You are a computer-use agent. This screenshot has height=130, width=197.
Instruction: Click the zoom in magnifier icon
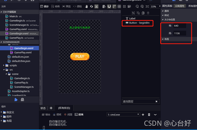point(142,6)
